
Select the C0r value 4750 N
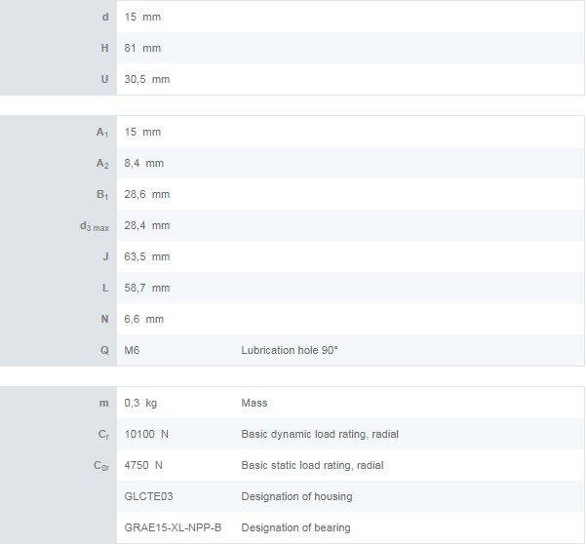coord(143,465)
